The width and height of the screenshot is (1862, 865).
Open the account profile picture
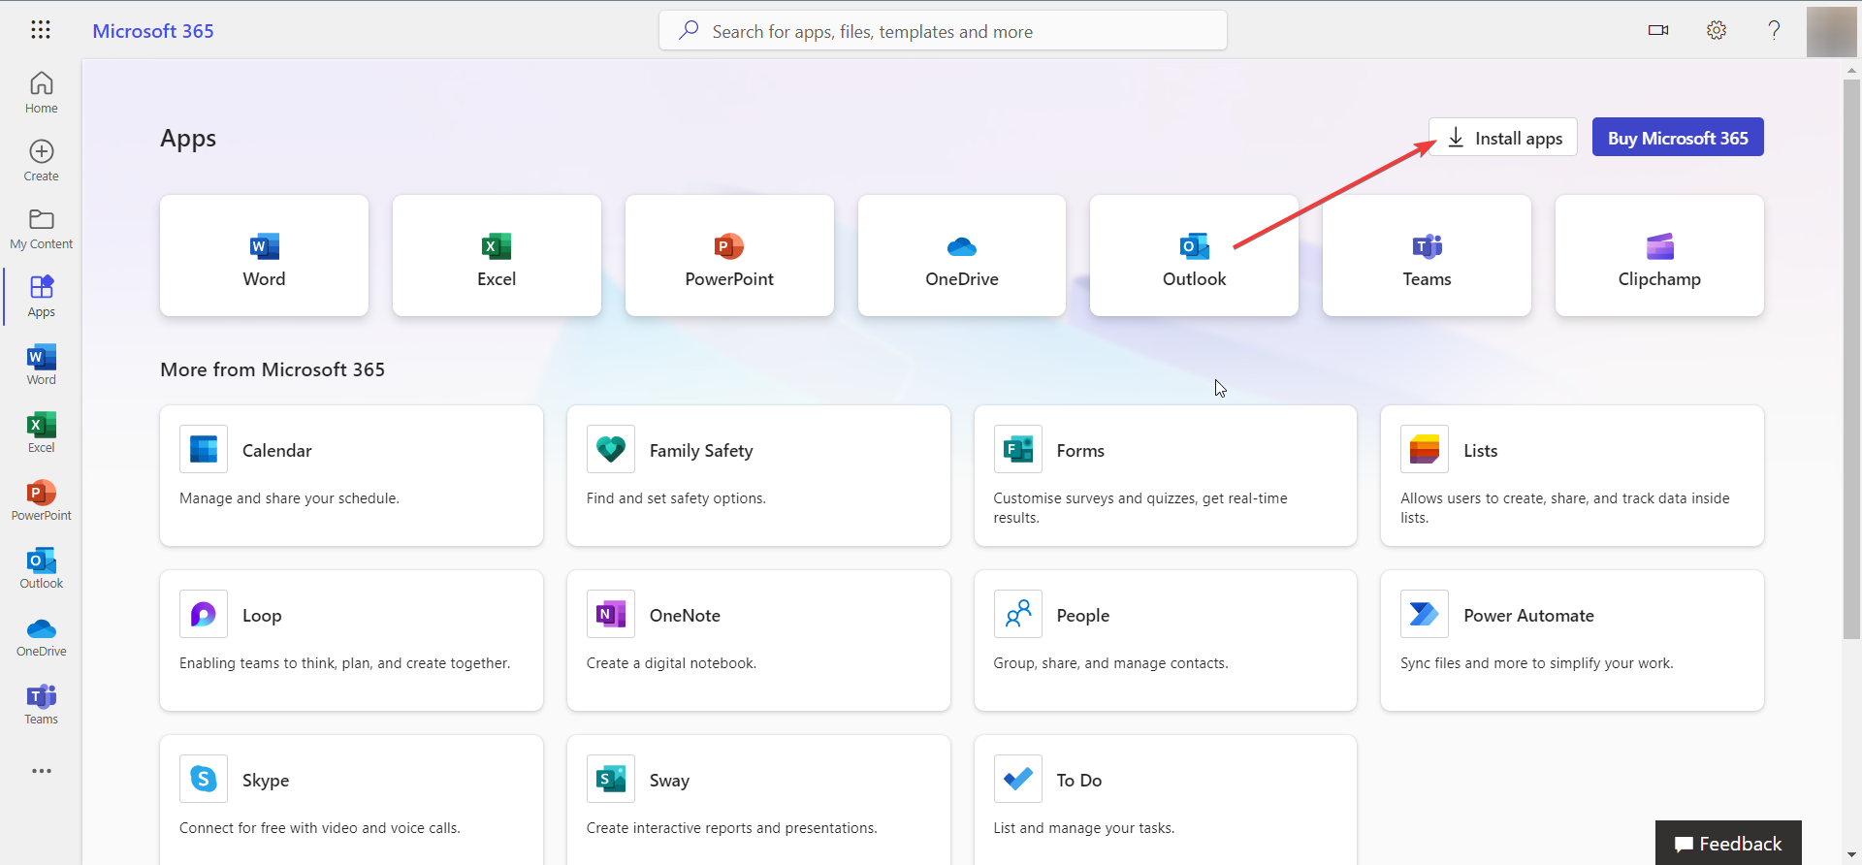click(1831, 32)
